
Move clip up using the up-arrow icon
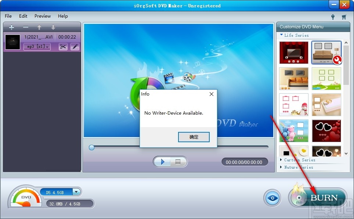39,27
